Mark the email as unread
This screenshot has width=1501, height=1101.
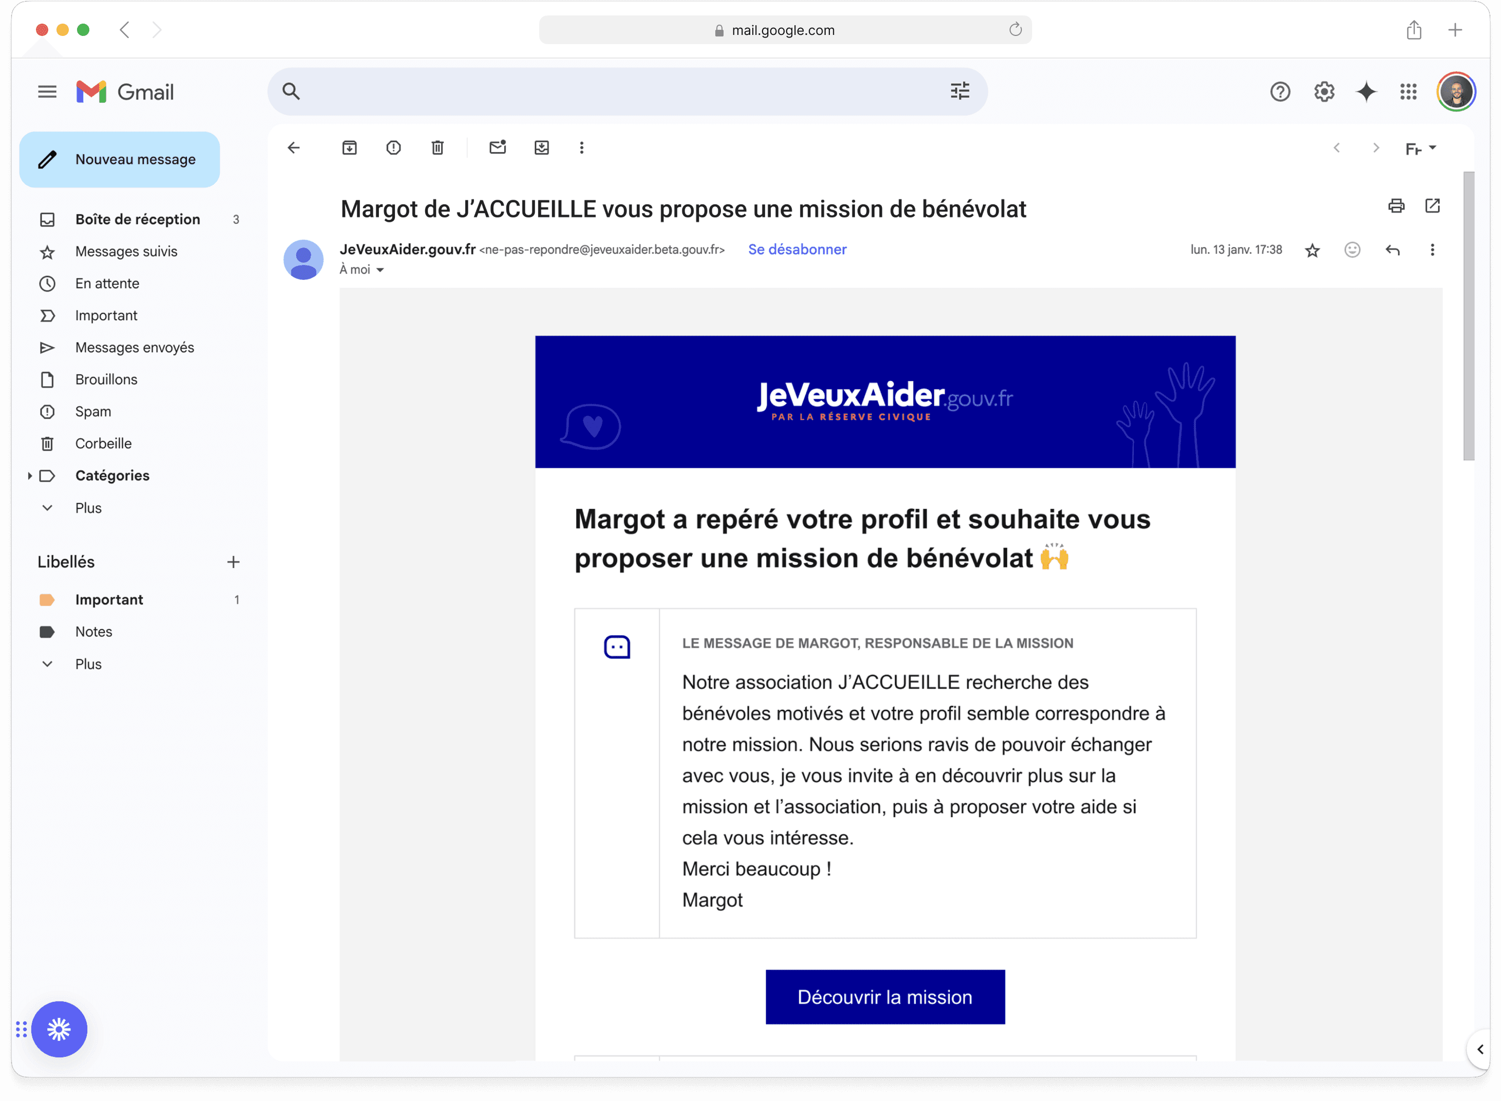coord(498,147)
